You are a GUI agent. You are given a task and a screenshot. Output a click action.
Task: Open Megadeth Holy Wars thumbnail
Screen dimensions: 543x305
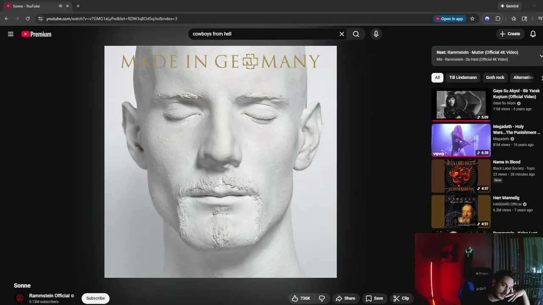click(x=461, y=140)
